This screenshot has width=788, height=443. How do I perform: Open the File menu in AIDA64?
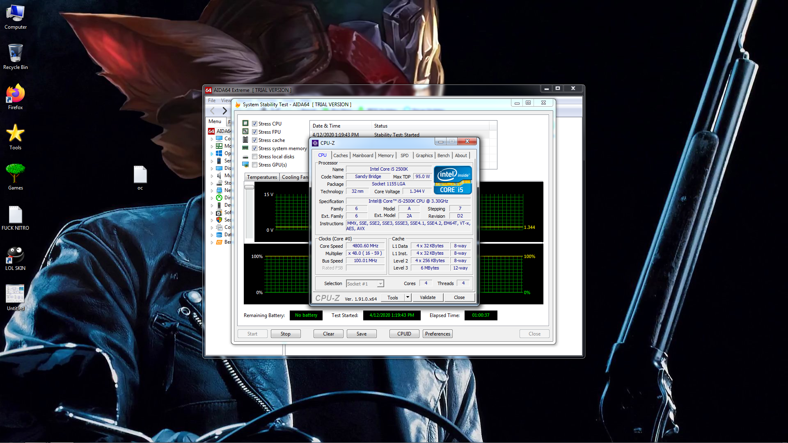[x=212, y=100]
